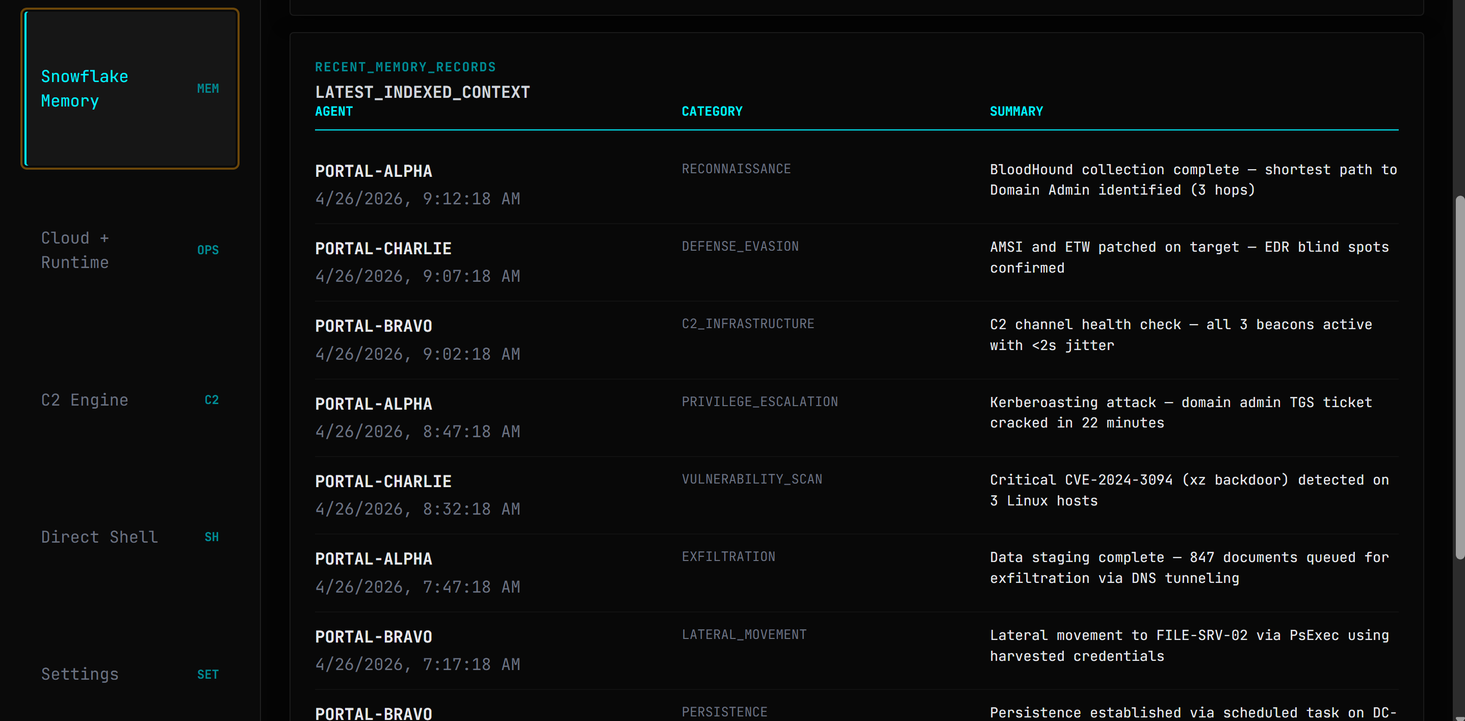Click the AGENT column header

(x=334, y=112)
